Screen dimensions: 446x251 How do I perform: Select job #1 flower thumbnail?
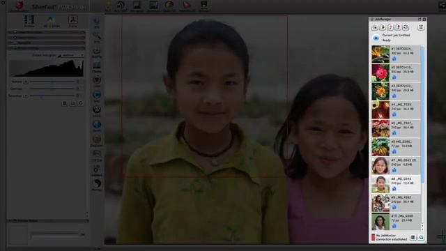pyautogui.click(x=380, y=54)
